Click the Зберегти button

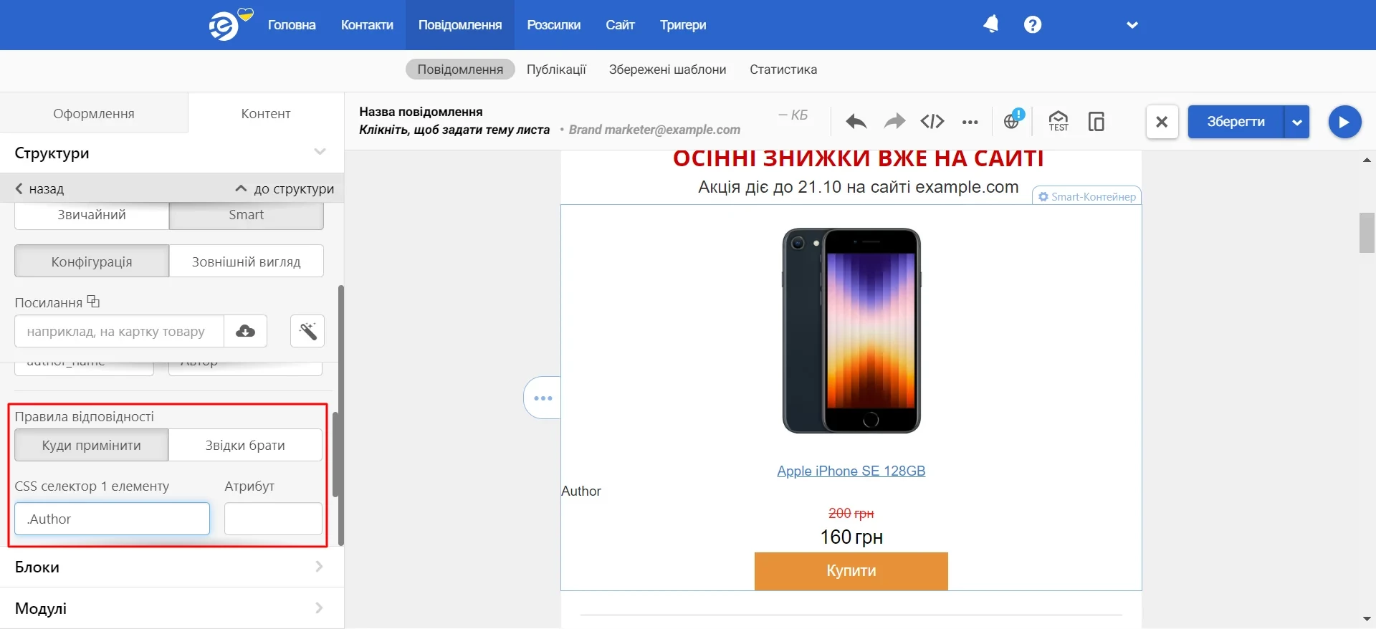pos(1236,122)
